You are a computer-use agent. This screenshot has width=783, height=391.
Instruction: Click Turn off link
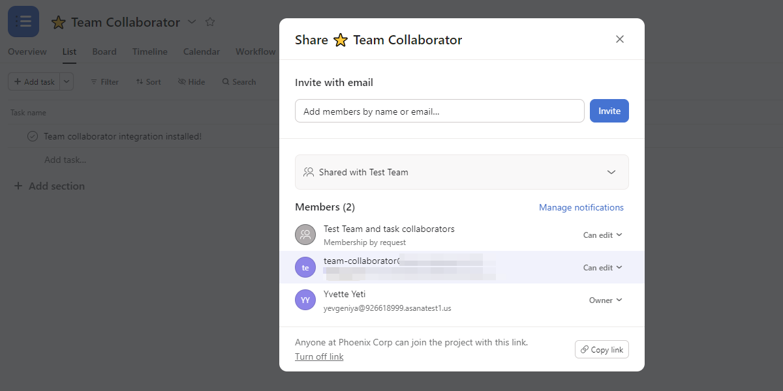click(319, 356)
